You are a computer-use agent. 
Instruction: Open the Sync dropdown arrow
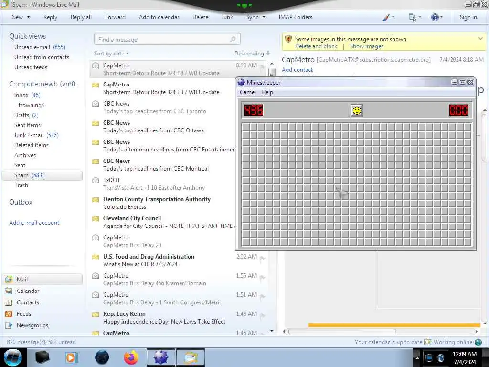click(x=264, y=17)
